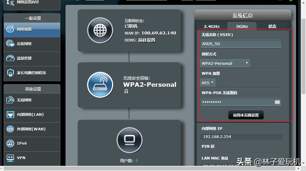306x171 pixels.
Task: Click the SSID field containing ASUS_5G
Action: tap(241, 44)
